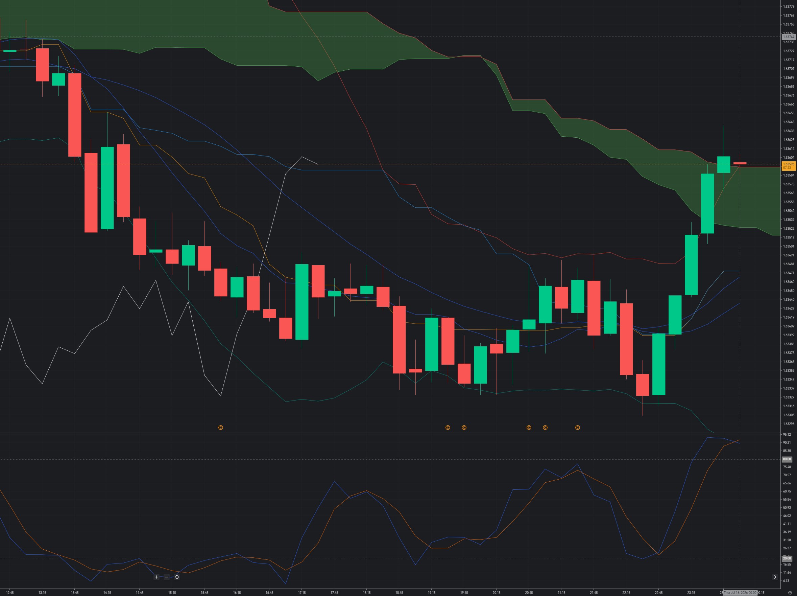Select the latest small red candle

click(x=740, y=163)
